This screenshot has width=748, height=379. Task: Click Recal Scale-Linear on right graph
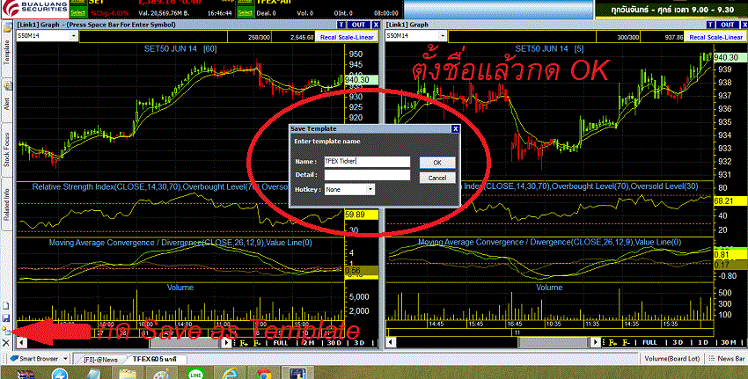point(716,37)
